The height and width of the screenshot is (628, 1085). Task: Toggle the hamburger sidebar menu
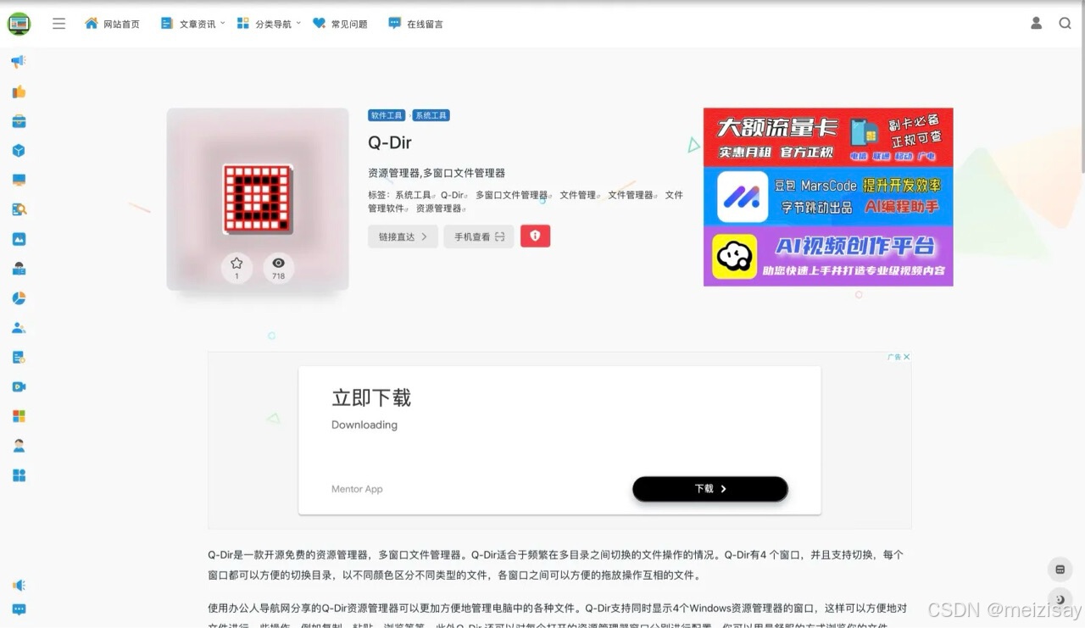pyautogui.click(x=58, y=24)
